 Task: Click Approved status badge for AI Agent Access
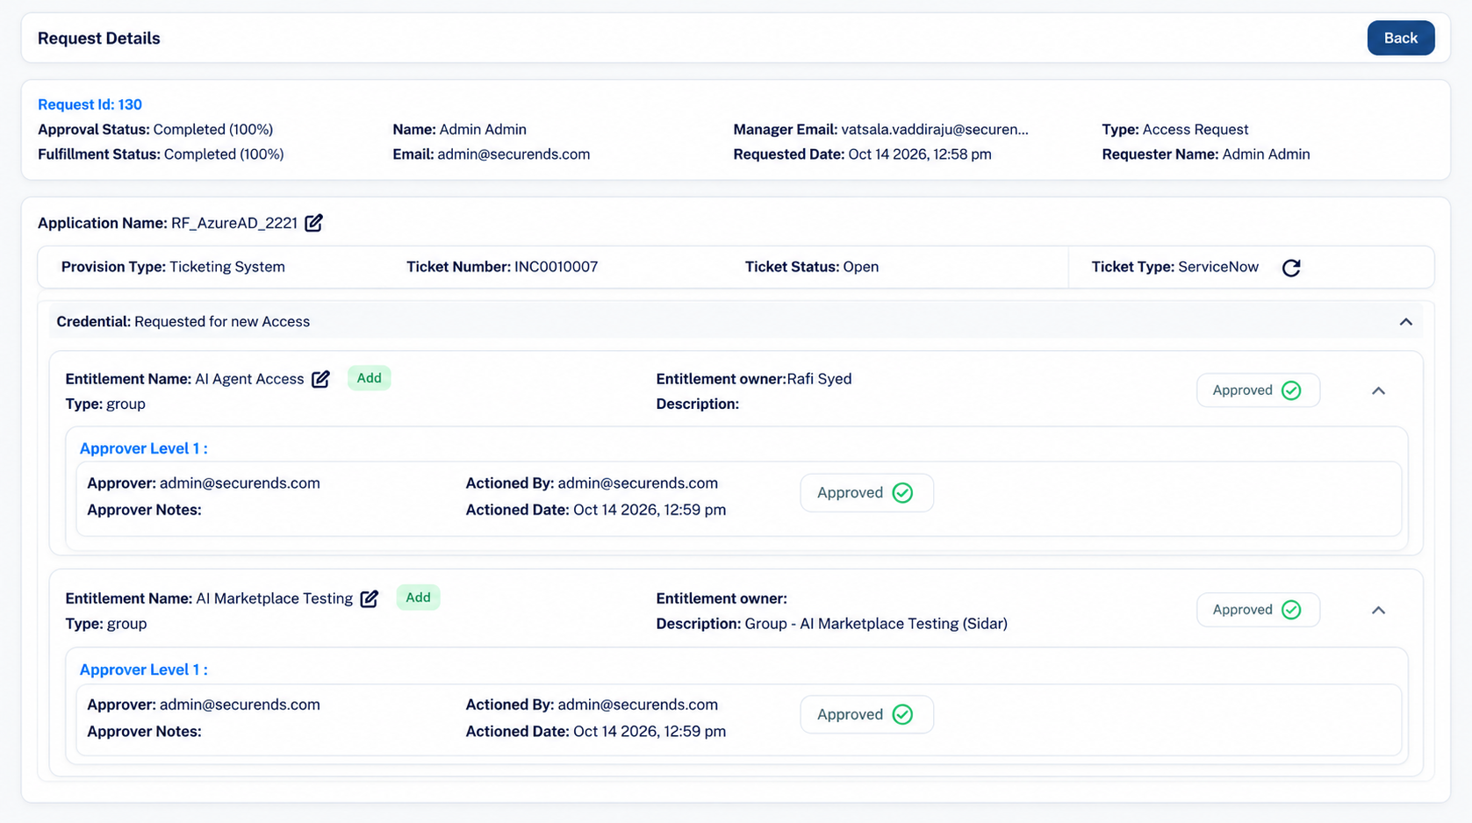point(1258,390)
